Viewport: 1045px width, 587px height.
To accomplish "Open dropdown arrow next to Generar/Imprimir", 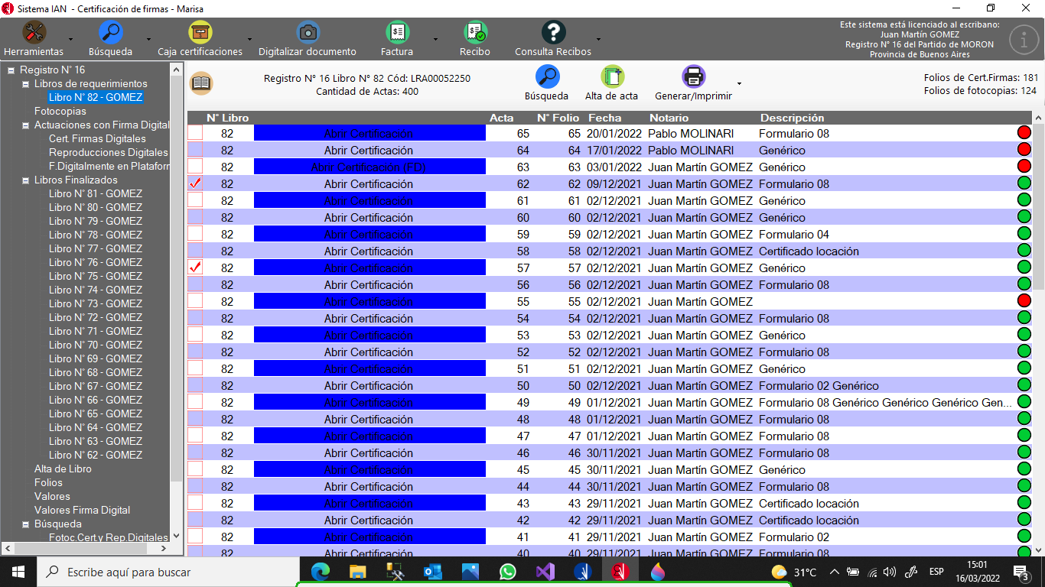I will [739, 83].
